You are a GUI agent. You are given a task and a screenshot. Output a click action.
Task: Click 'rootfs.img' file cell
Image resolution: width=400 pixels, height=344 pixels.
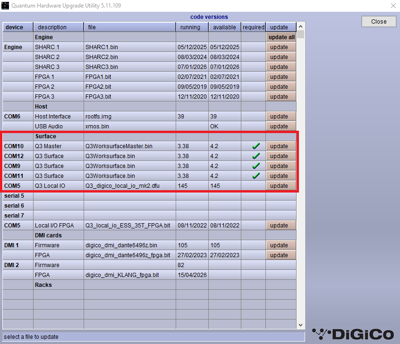coord(130,117)
